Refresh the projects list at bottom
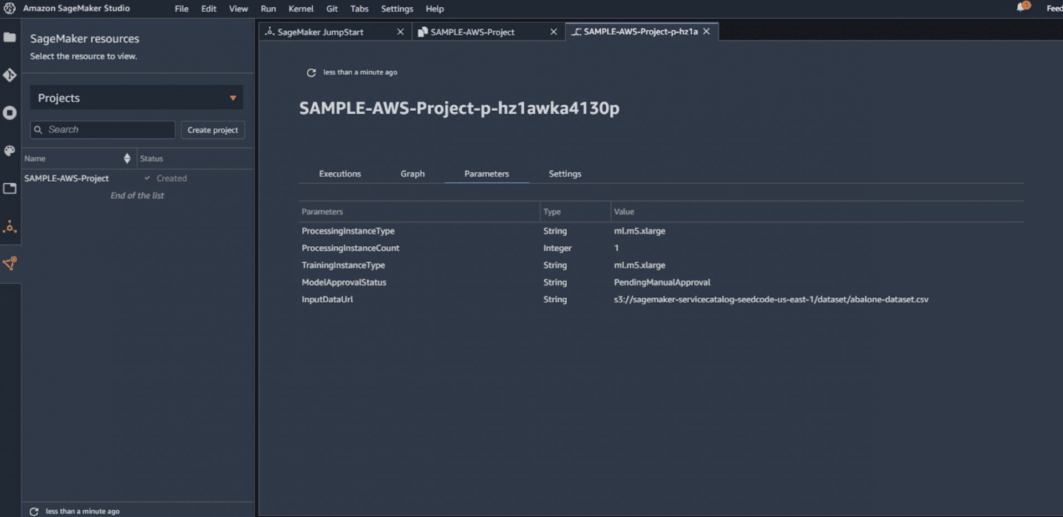This screenshot has height=517, width=1063. pos(34,511)
